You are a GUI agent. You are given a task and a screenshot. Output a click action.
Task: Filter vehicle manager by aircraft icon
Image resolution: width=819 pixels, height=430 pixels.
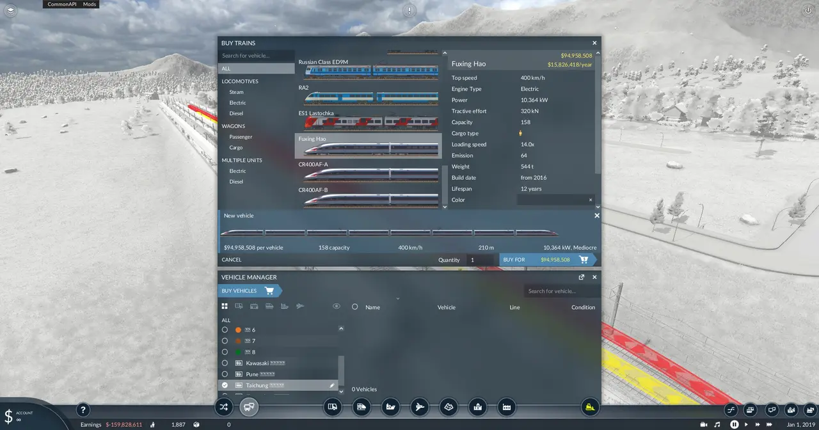pyautogui.click(x=300, y=307)
